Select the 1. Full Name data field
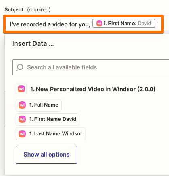 39,105
